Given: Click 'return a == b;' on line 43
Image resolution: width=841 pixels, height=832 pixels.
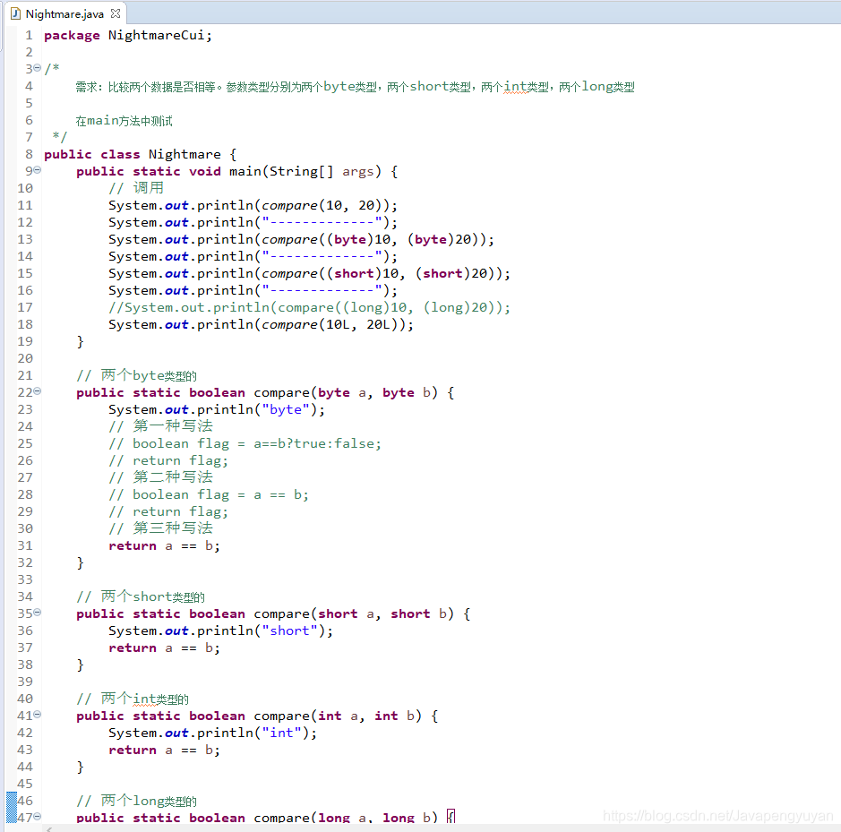Looking at the screenshot, I should point(164,750).
